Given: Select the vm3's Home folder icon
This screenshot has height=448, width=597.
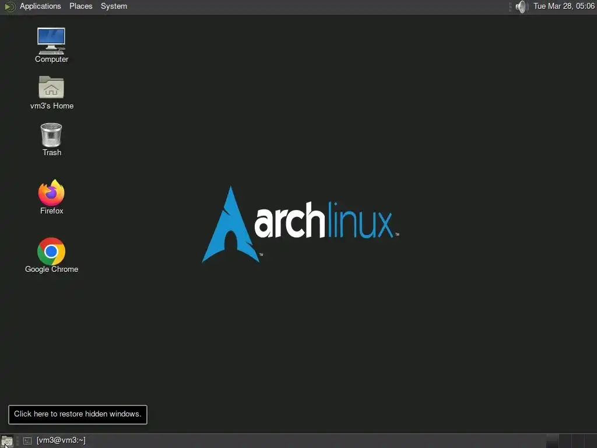Looking at the screenshot, I should tap(51, 93).
